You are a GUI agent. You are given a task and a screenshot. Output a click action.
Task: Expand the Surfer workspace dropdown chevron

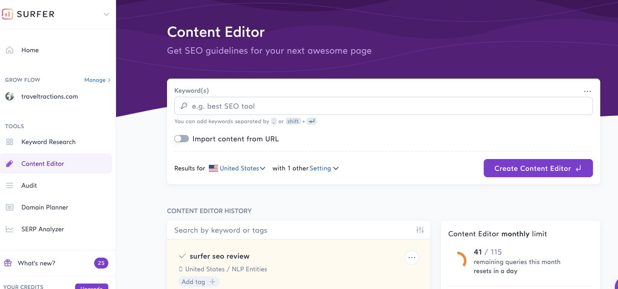coord(106,14)
